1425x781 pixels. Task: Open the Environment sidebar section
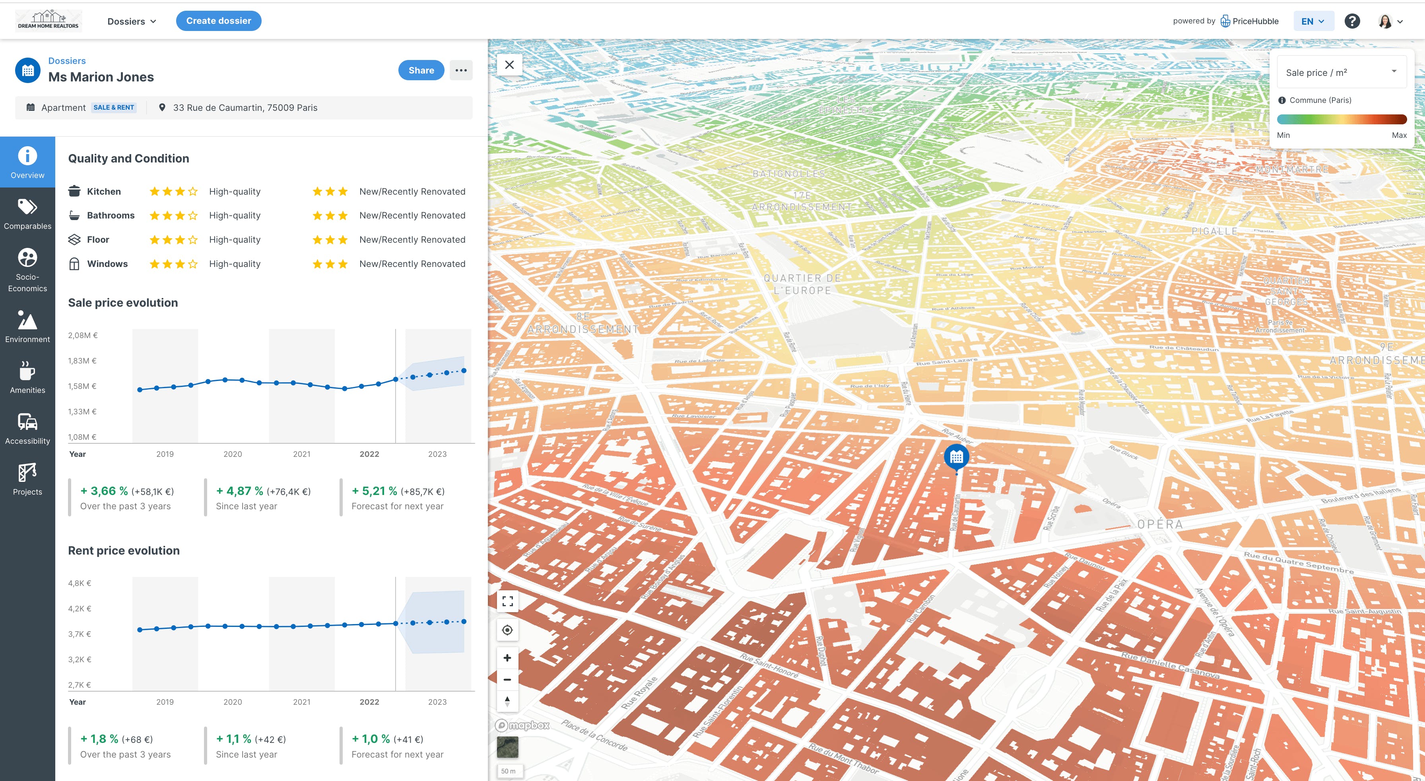click(27, 327)
